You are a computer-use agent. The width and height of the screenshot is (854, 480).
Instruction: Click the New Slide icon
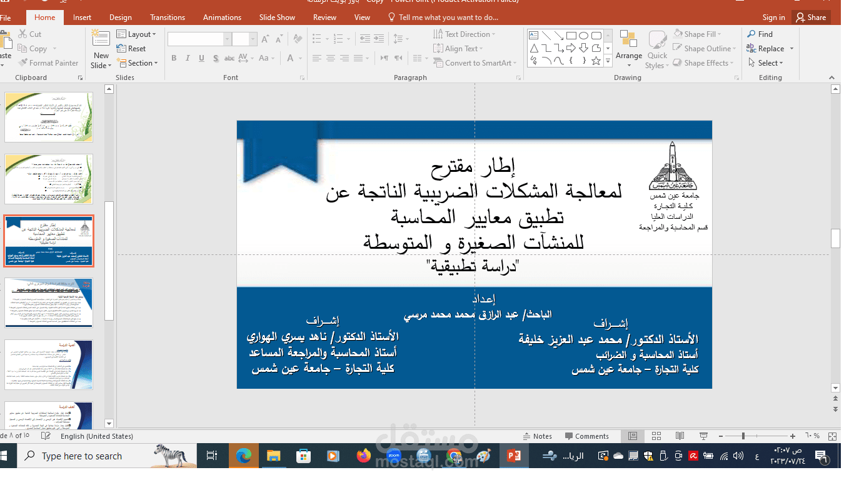[x=101, y=37]
